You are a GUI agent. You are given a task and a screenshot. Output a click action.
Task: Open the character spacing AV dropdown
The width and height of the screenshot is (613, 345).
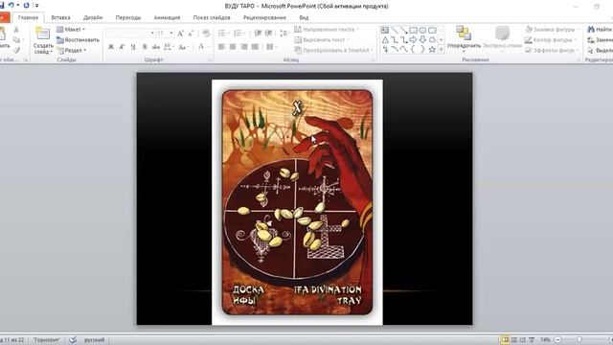(x=169, y=47)
